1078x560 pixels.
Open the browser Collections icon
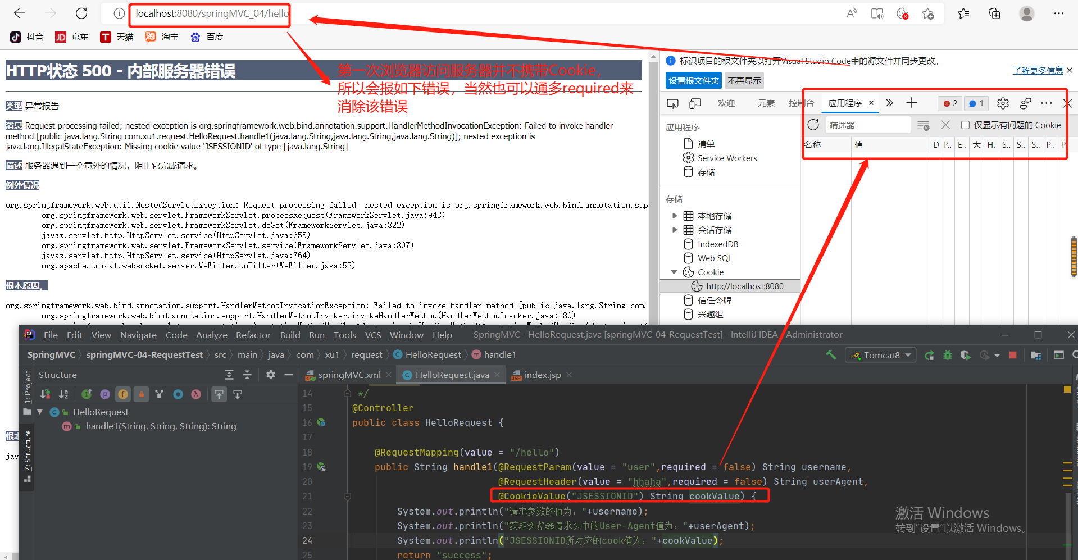pyautogui.click(x=994, y=13)
